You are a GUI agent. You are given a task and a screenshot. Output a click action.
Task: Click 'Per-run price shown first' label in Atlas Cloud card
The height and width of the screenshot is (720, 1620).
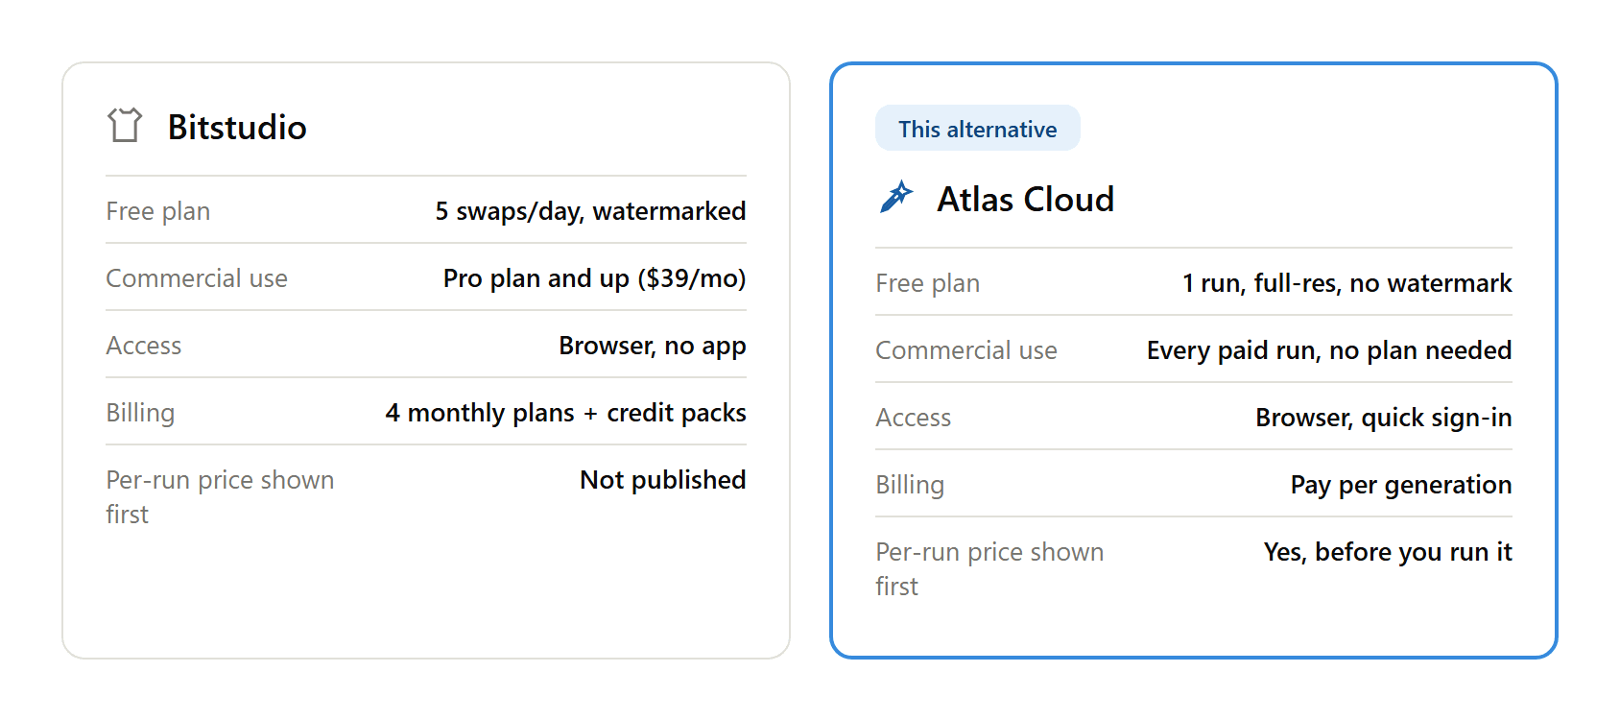(989, 569)
